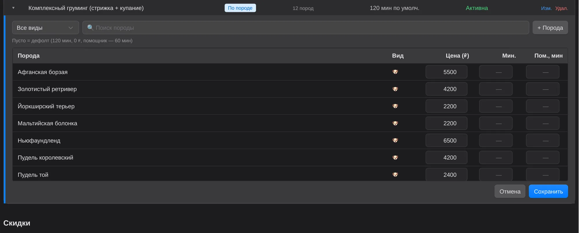
Task: Edit price field for Ньюфаундленд
Action: (446, 140)
